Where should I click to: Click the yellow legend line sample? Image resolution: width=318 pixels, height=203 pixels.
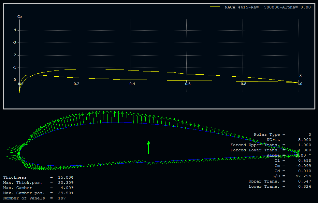coord(215,7)
